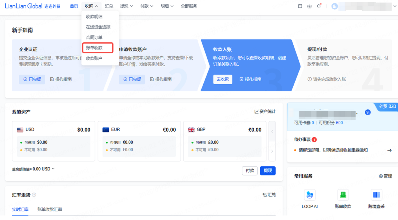
Task: Click the €0.00 balance on the EUR card
Action: (169, 130)
